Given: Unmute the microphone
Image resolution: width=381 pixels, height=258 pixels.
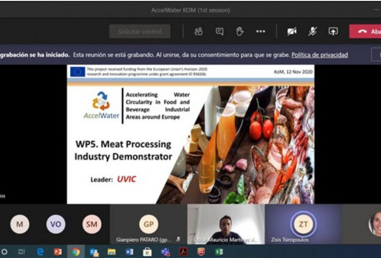Looking at the screenshot, I should pos(313,32).
